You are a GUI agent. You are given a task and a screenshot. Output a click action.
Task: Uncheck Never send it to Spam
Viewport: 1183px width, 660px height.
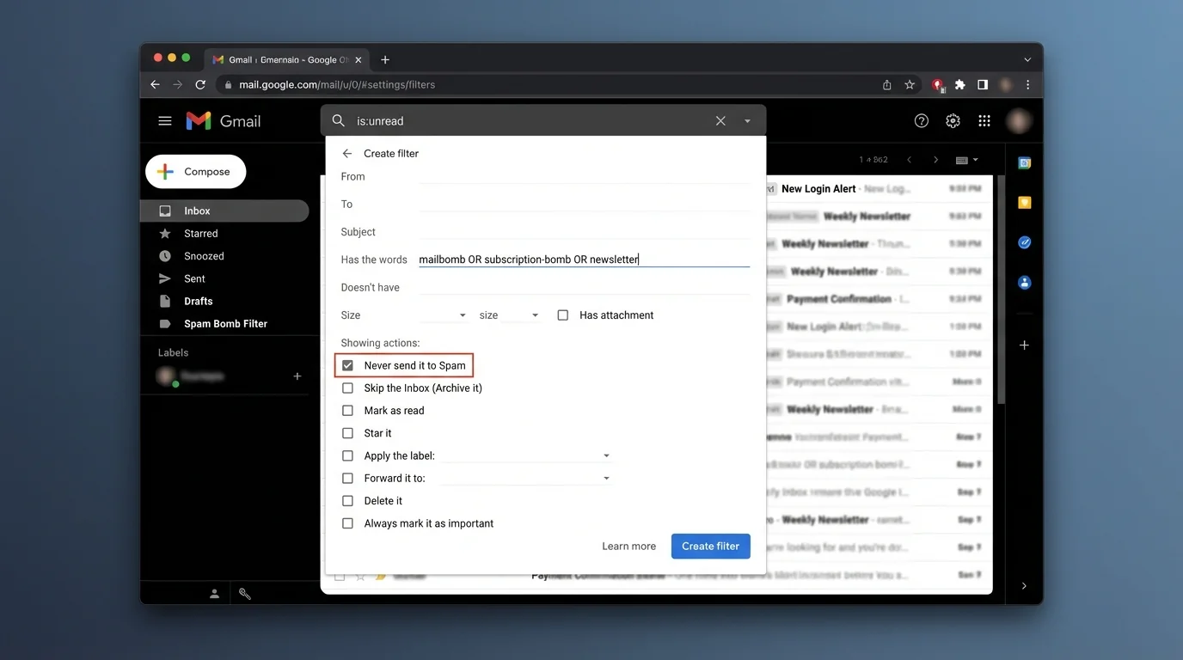(347, 364)
